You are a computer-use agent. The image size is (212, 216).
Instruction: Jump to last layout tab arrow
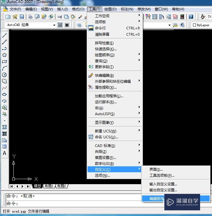[x=28, y=186]
